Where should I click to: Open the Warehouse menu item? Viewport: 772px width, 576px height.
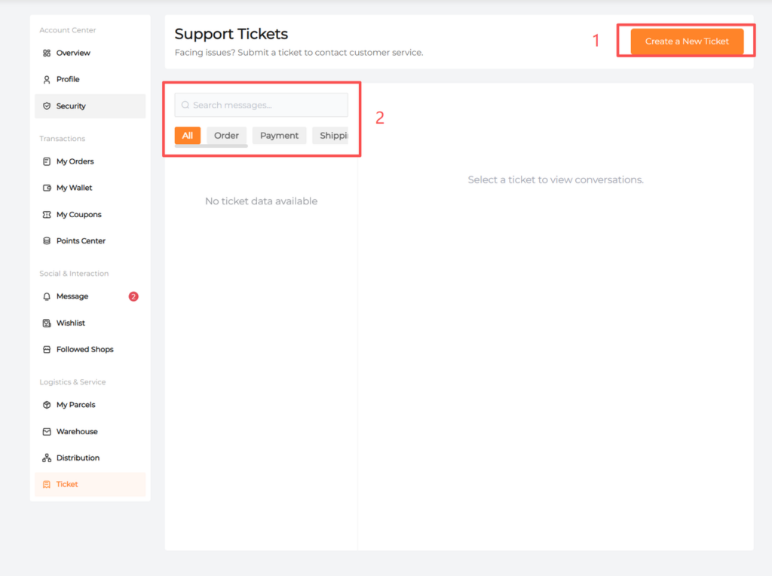tap(76, 431)
